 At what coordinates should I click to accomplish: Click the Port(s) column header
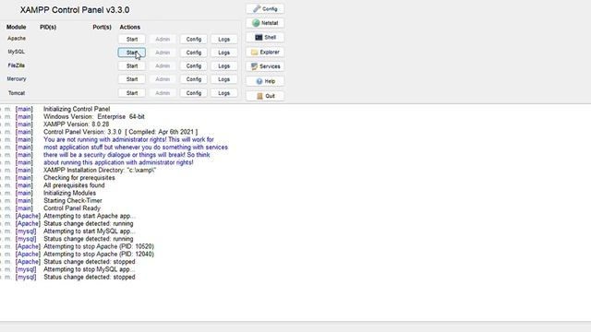point(103,27)
